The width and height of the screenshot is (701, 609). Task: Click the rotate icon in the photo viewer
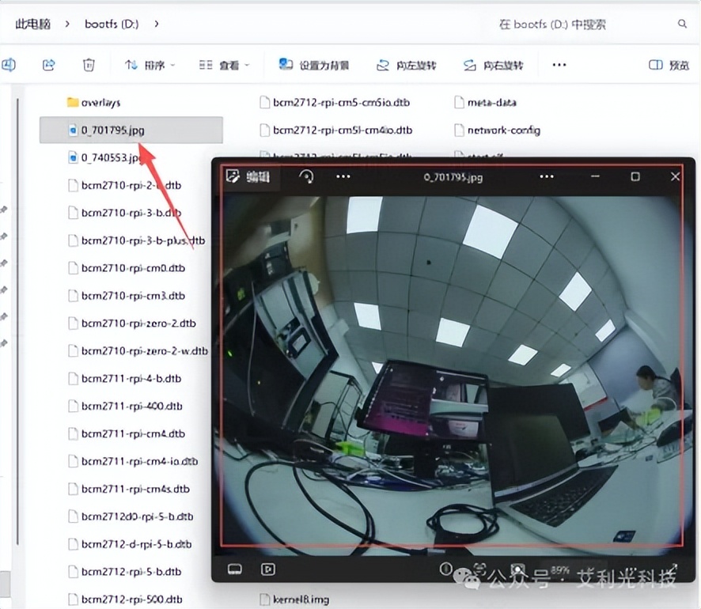click(x=306, y=176)
